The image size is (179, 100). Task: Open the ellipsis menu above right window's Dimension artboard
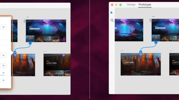coord(153,16)
